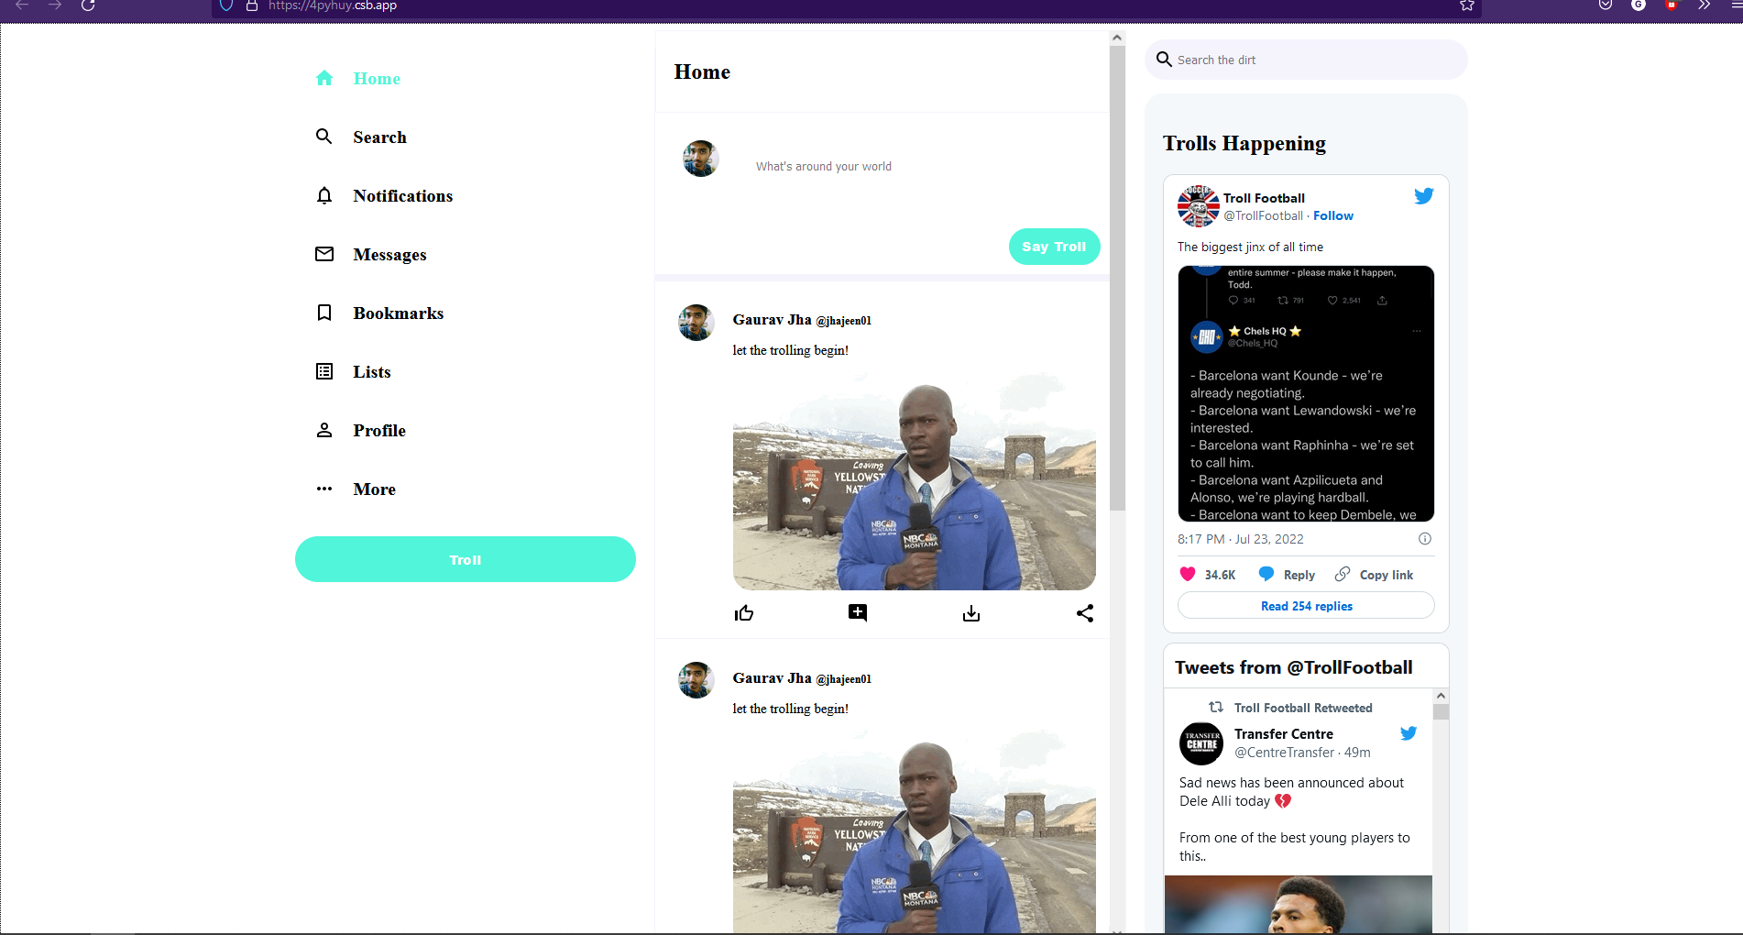The image size is (1743, 935).
Task: Open Profile via the person icon
Action: click(324, 430)
